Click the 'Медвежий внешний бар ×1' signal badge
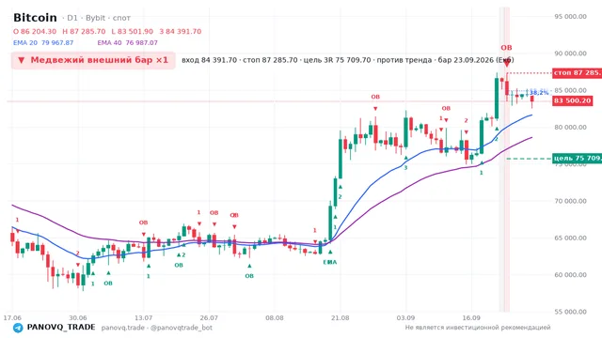602x338 pixels. [93, 60]
